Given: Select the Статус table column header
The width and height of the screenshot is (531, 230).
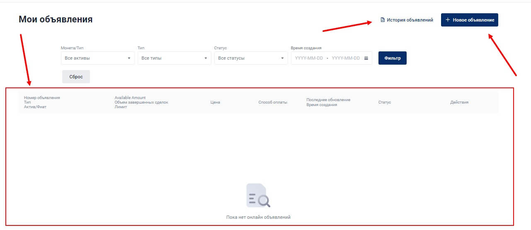Looking at the screenshot, I should point(384,102).
